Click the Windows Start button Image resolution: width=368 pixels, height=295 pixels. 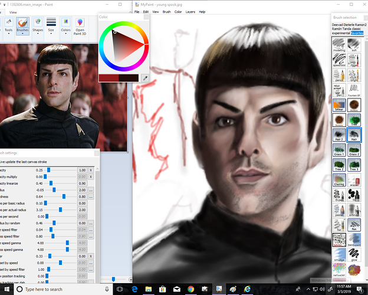click(7, 289)
